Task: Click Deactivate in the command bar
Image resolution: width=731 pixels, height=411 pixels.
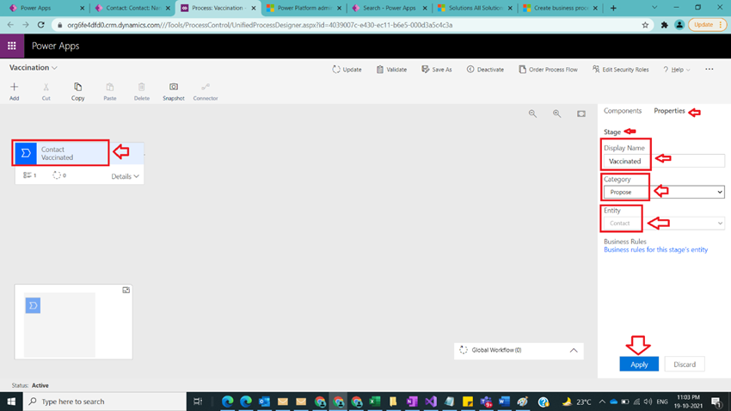Action: (x=485, y=70)
